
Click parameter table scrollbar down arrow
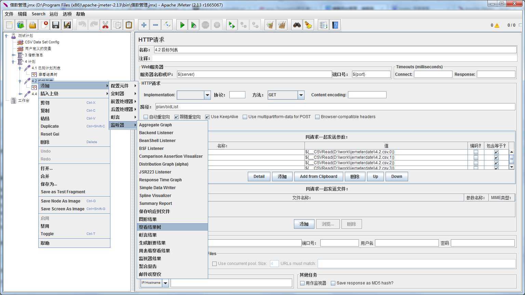512,167
